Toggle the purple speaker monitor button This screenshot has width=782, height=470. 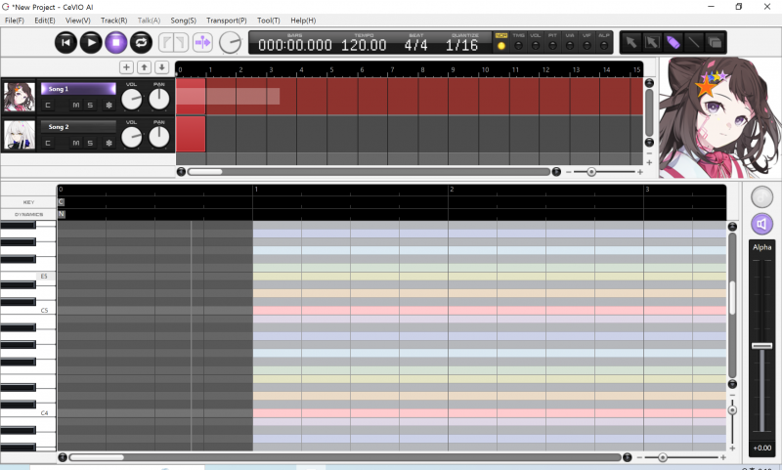point(761,225)
